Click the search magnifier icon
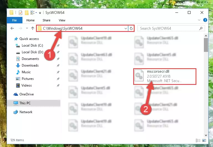 tap(201, 28)
